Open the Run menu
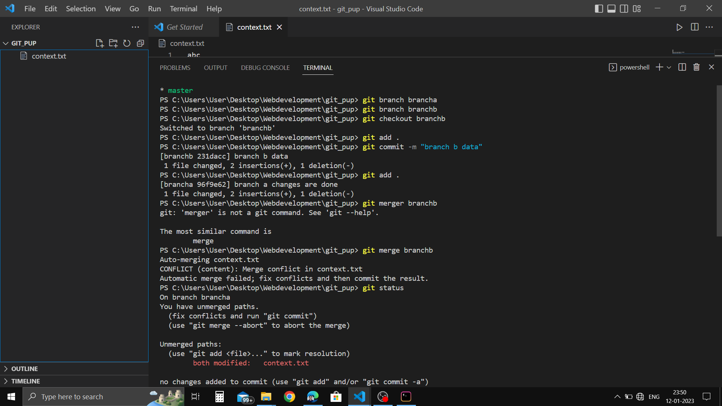The image size is (722, 406). coord(154,9)
